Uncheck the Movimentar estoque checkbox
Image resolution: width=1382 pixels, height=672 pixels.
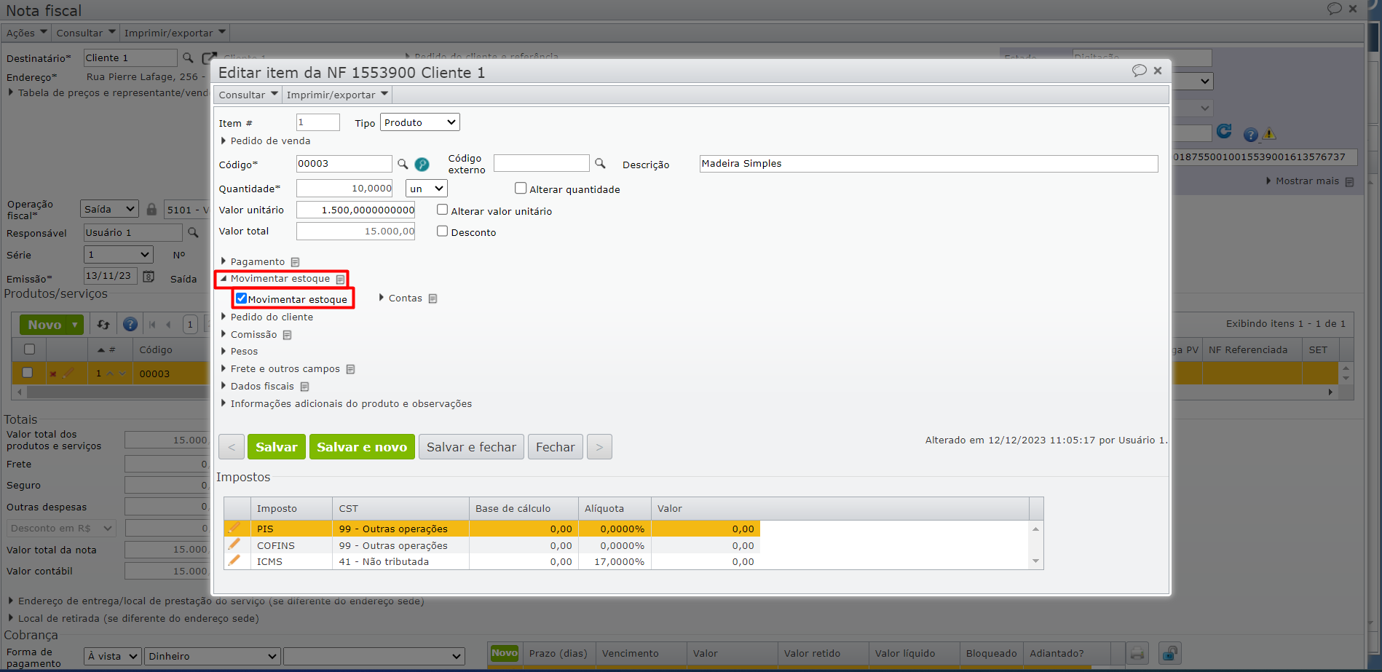coord(241,299)
